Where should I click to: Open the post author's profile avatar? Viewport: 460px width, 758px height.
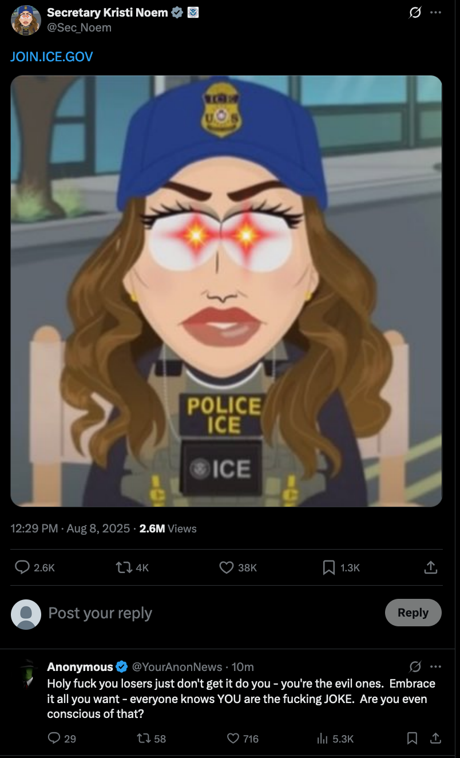tap(26, 20)
